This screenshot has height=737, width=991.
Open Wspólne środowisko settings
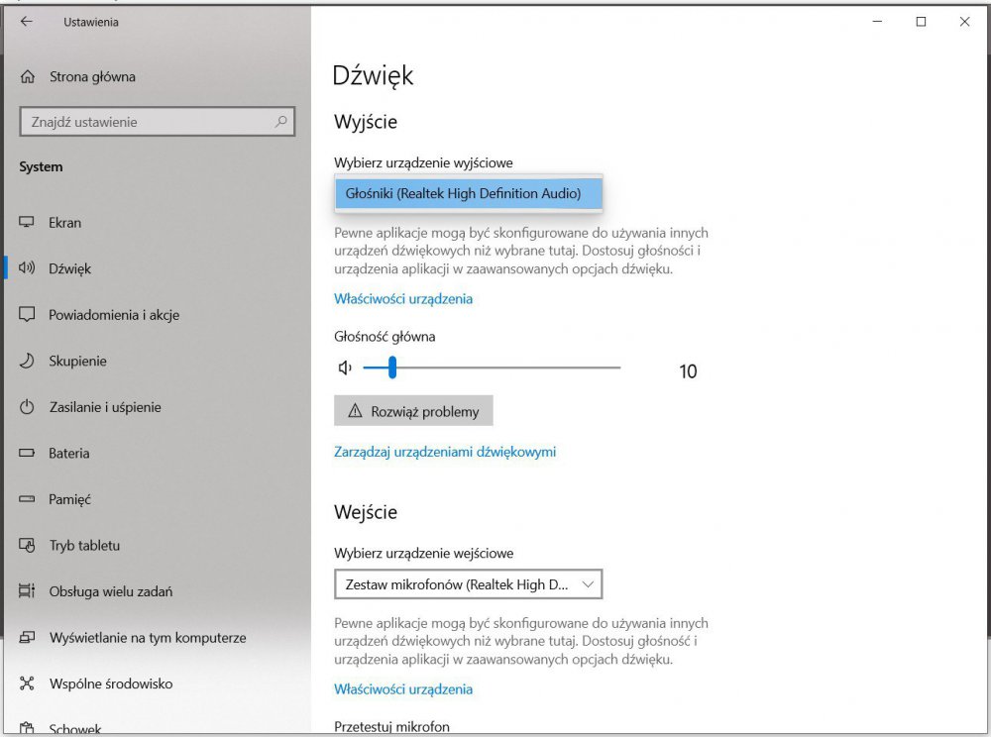click(110, 684)
